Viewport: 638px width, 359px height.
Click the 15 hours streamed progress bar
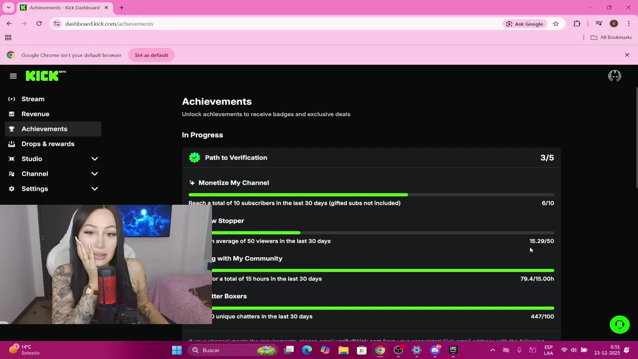coord(383,270)
